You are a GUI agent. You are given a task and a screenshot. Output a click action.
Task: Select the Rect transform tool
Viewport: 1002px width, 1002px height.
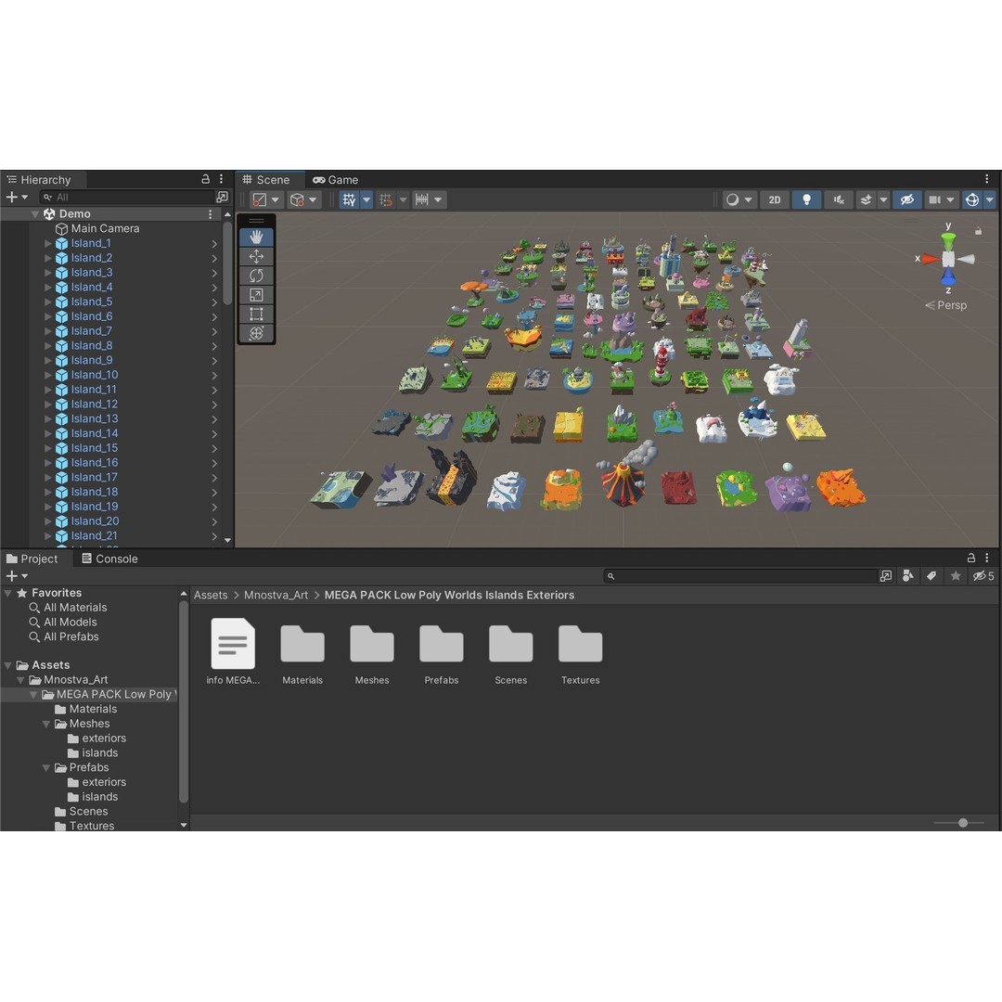pos(256,314)
